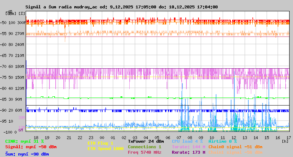293x157 pixels.
Task: Click the red 'Signál: nyní -50 dBm' legend
Action: pyautogui.click(x=31, y=147)
